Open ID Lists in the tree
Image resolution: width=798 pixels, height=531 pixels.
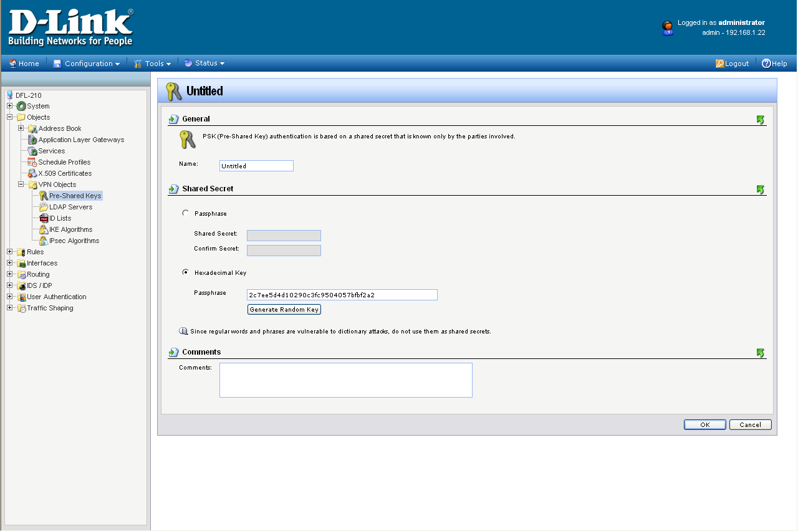point(60,218)
